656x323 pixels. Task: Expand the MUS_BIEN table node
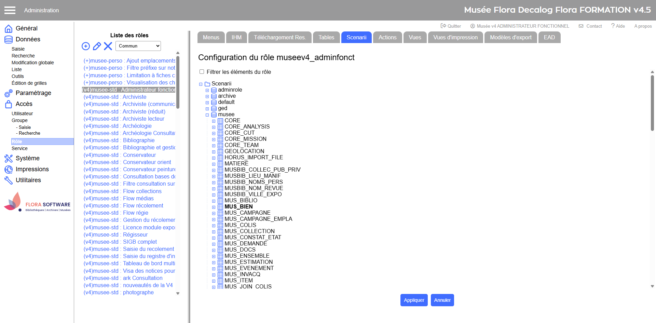(x=214, y=207)
